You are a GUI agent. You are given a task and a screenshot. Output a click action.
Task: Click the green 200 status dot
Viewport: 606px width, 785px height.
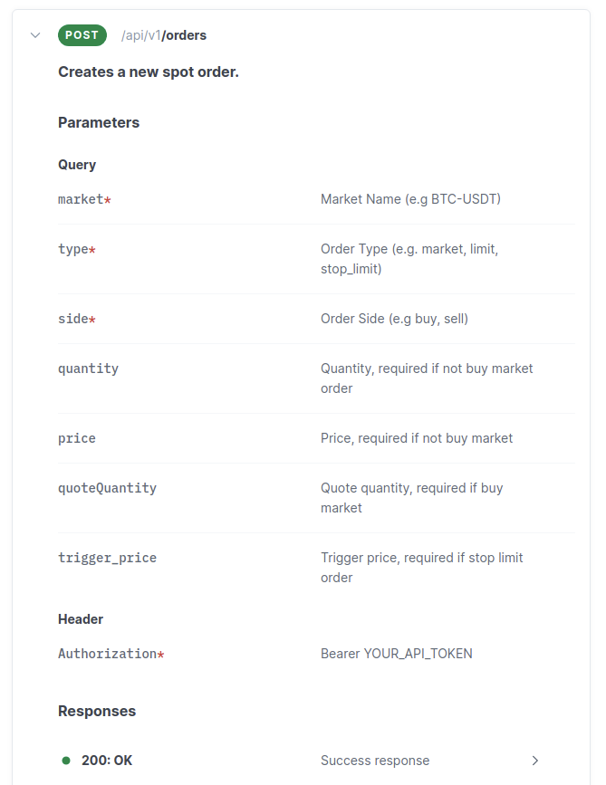coord(66,761)
